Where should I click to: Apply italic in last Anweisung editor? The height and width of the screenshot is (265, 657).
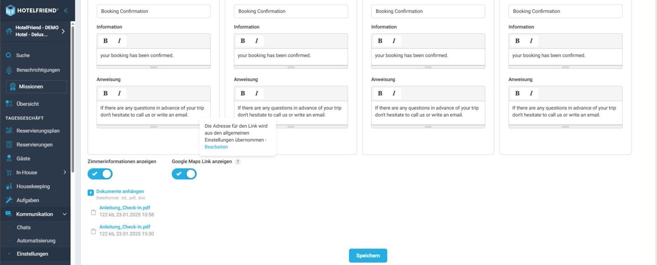pos(531,93)
